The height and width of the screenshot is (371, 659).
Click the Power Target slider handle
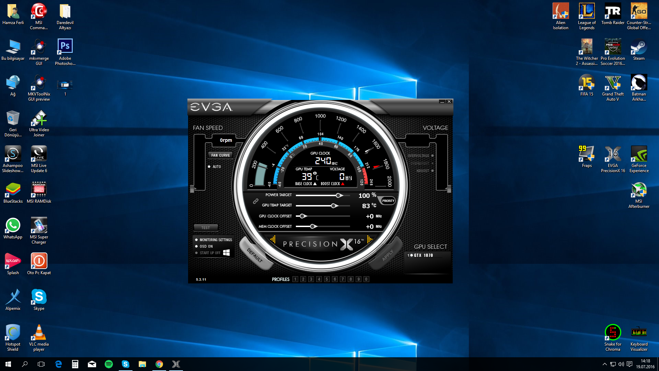click(x=339, y=195)
